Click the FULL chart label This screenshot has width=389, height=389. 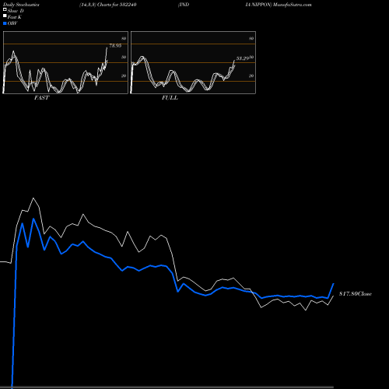[170, 98]
